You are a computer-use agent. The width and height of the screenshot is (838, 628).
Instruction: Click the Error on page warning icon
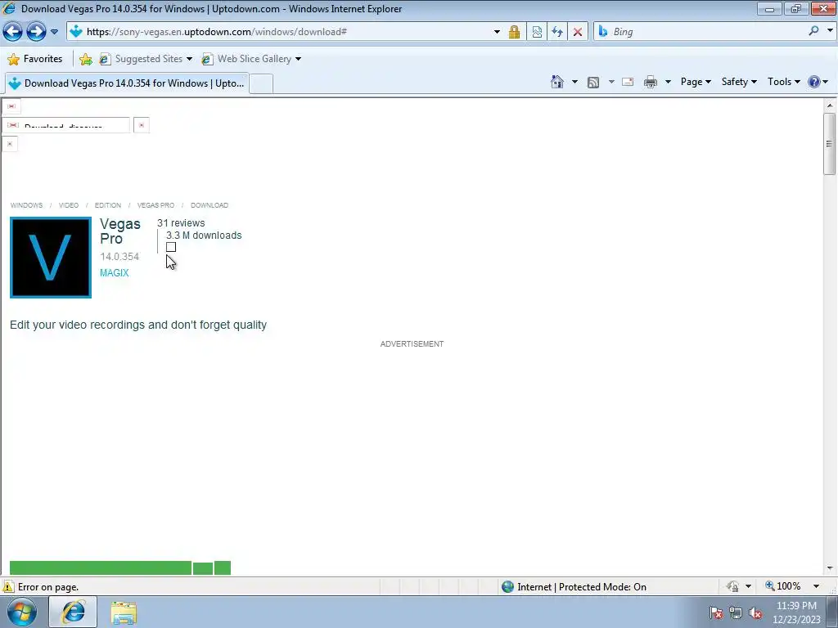8,587
